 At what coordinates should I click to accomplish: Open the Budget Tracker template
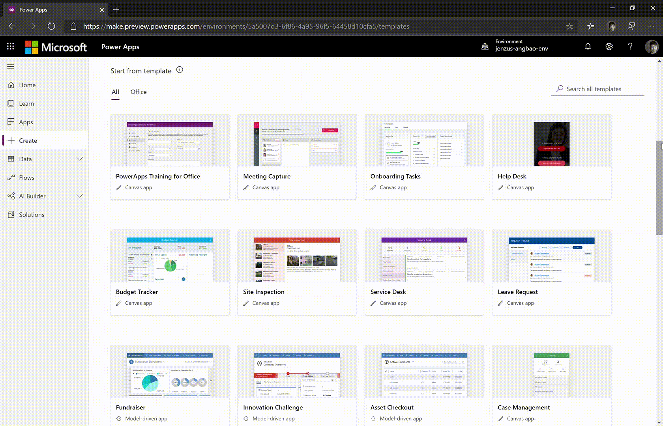pyautogui.click(x=170, y=273)
